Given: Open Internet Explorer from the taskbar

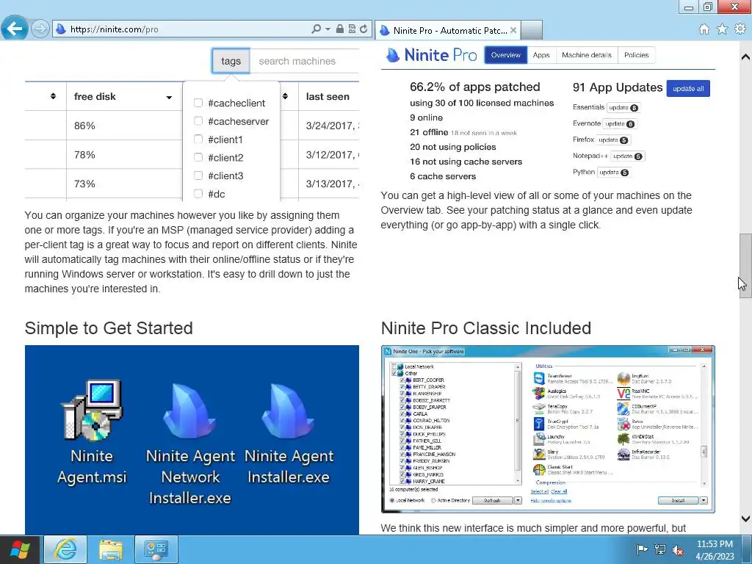Looking at the screenshot, I should 65,549.
